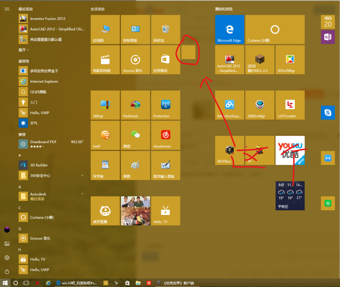Screen dimensions: 340x287
Task: Open the 画图 Paint tile
Action: (x=135, y=166)
